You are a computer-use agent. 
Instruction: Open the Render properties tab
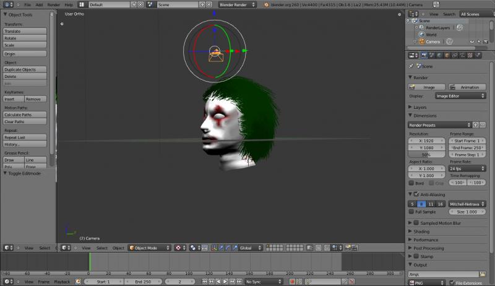(424, 55)
